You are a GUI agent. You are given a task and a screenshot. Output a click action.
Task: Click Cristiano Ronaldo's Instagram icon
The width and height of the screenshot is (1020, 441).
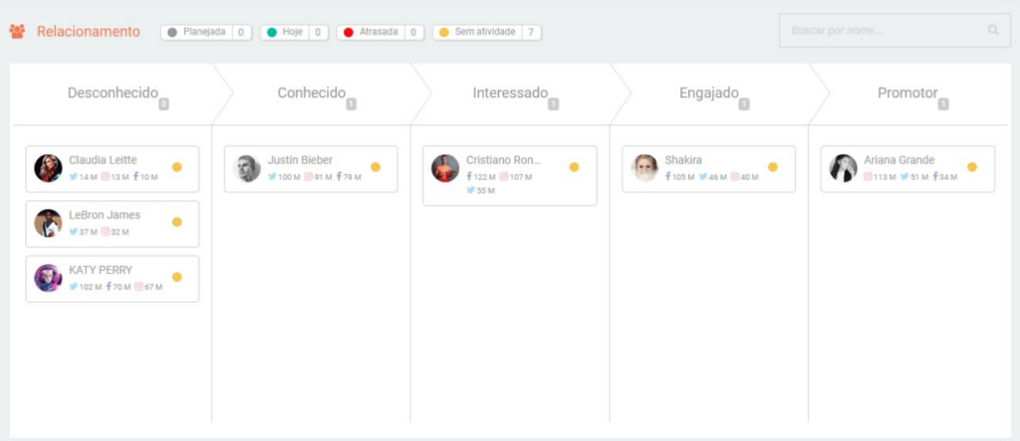(x=503, y=176)
